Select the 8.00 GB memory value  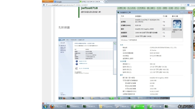pyautogui.click(x=138, y=25)
